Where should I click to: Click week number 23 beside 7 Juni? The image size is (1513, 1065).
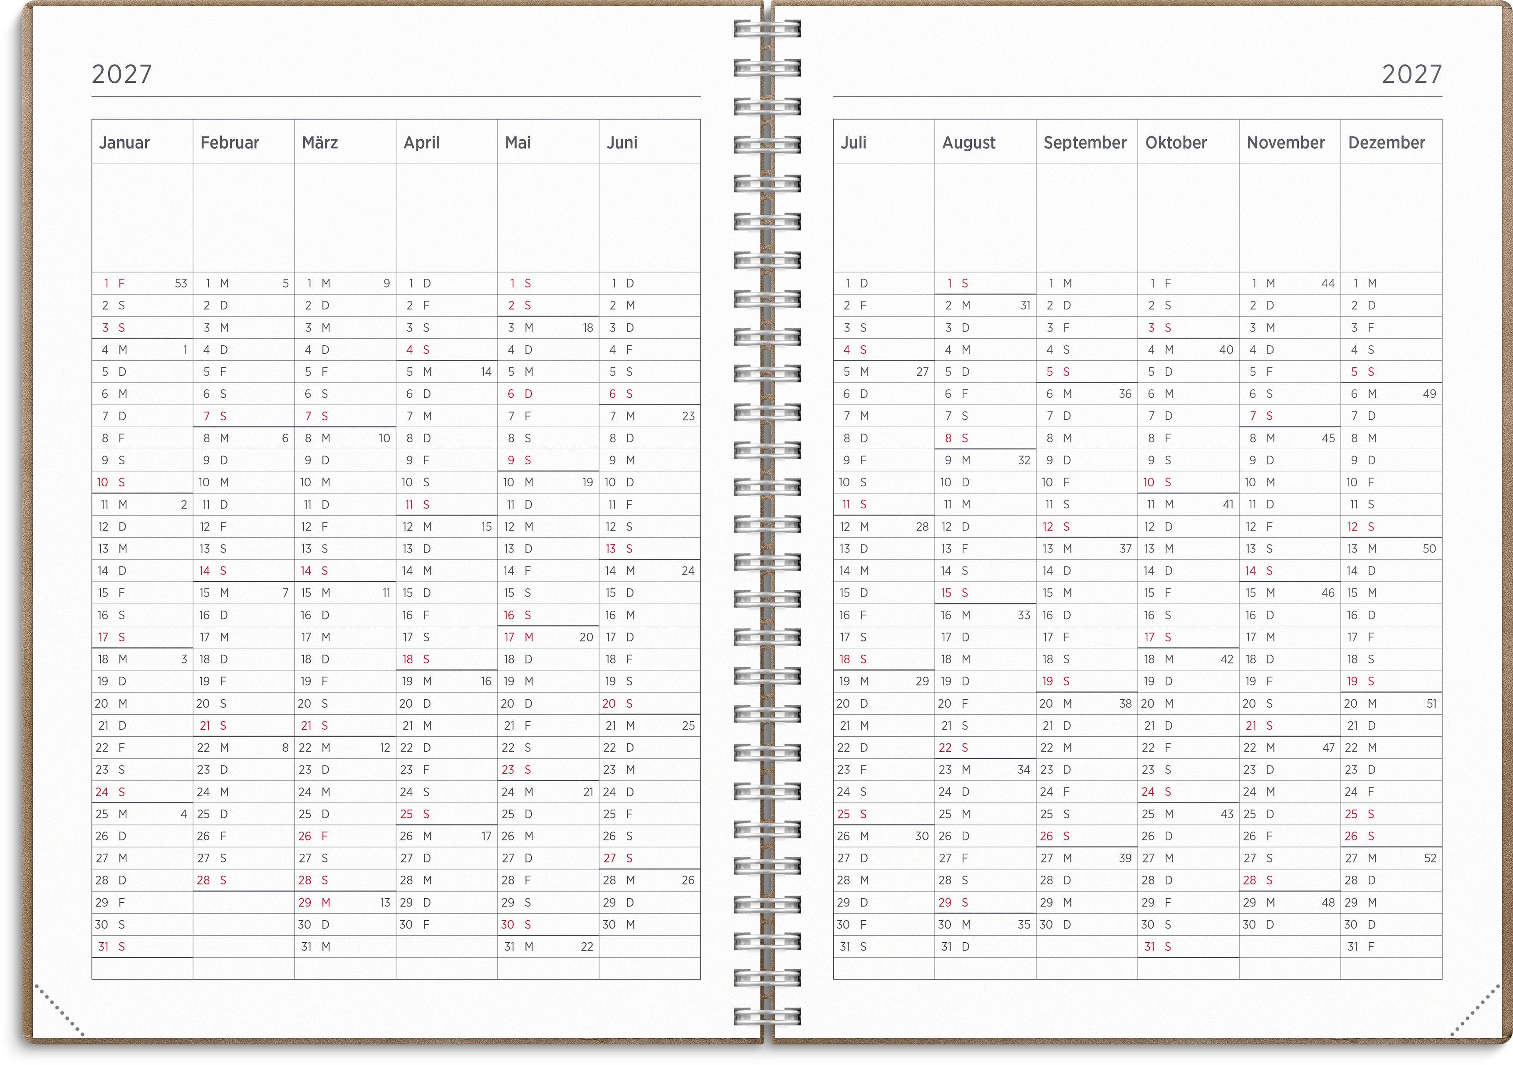[687, 415]
